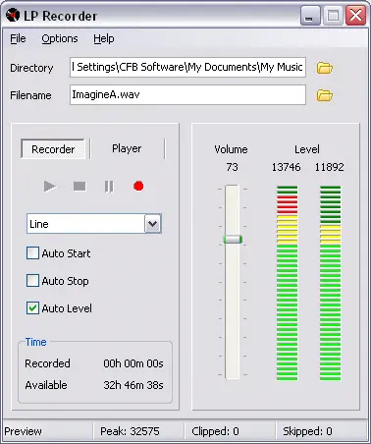Click the Skipped: 0 status entry
The image size is (371, 444).
(307, 431)
